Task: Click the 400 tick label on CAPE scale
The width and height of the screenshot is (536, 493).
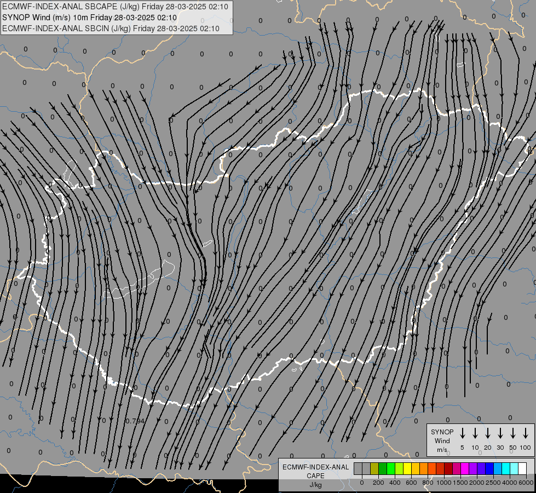Action: tap(395, 483)
